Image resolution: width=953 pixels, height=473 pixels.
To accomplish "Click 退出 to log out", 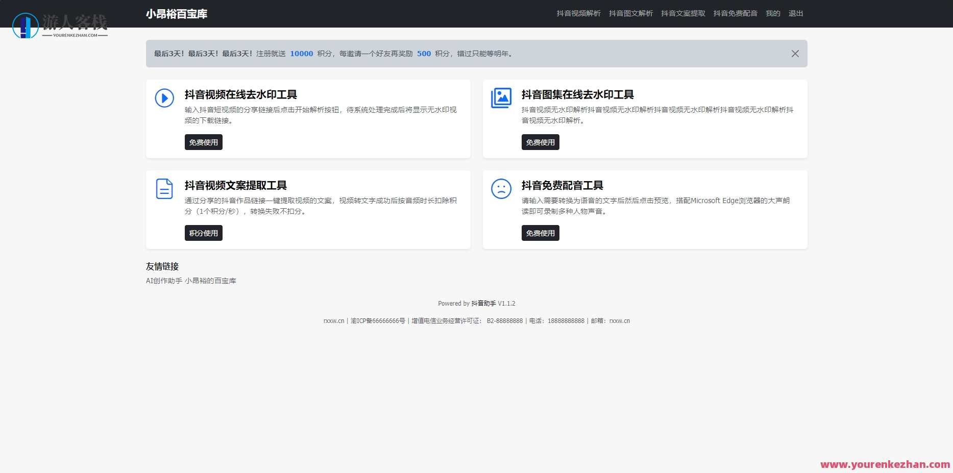I will click(796, 13).
